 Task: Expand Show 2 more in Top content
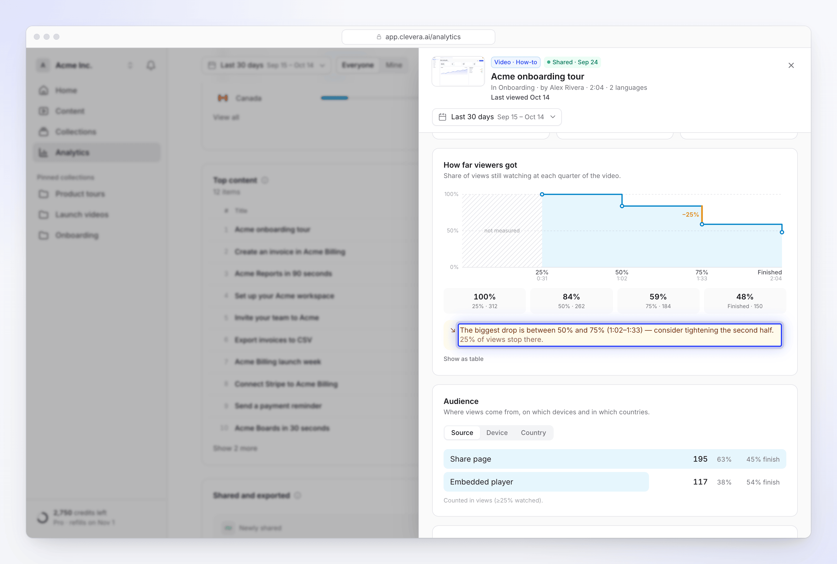click(x=235, y=449)
